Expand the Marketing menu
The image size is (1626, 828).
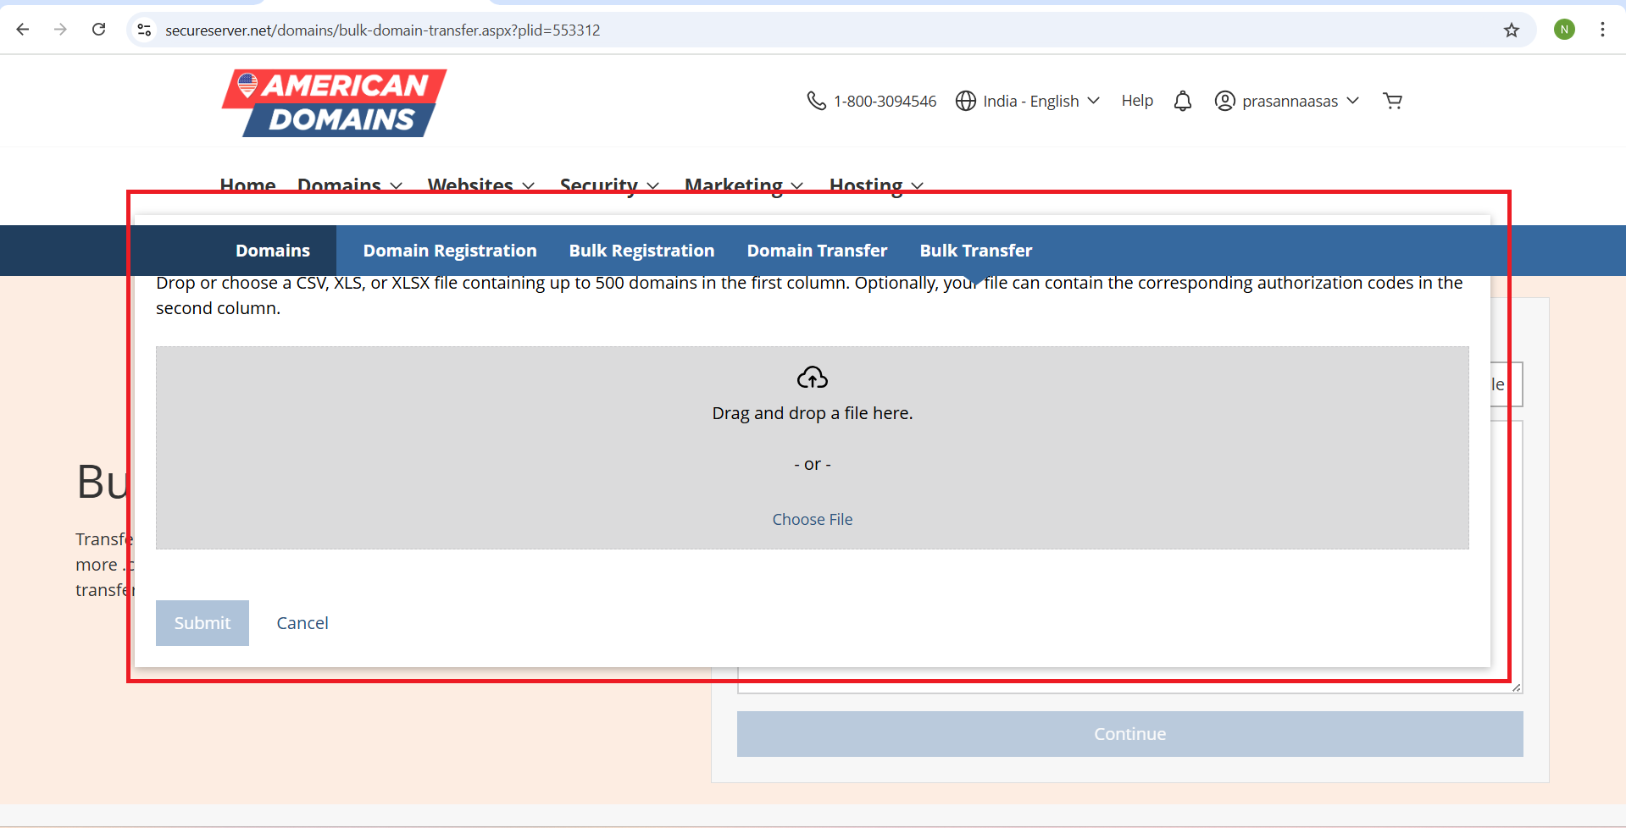743,185
